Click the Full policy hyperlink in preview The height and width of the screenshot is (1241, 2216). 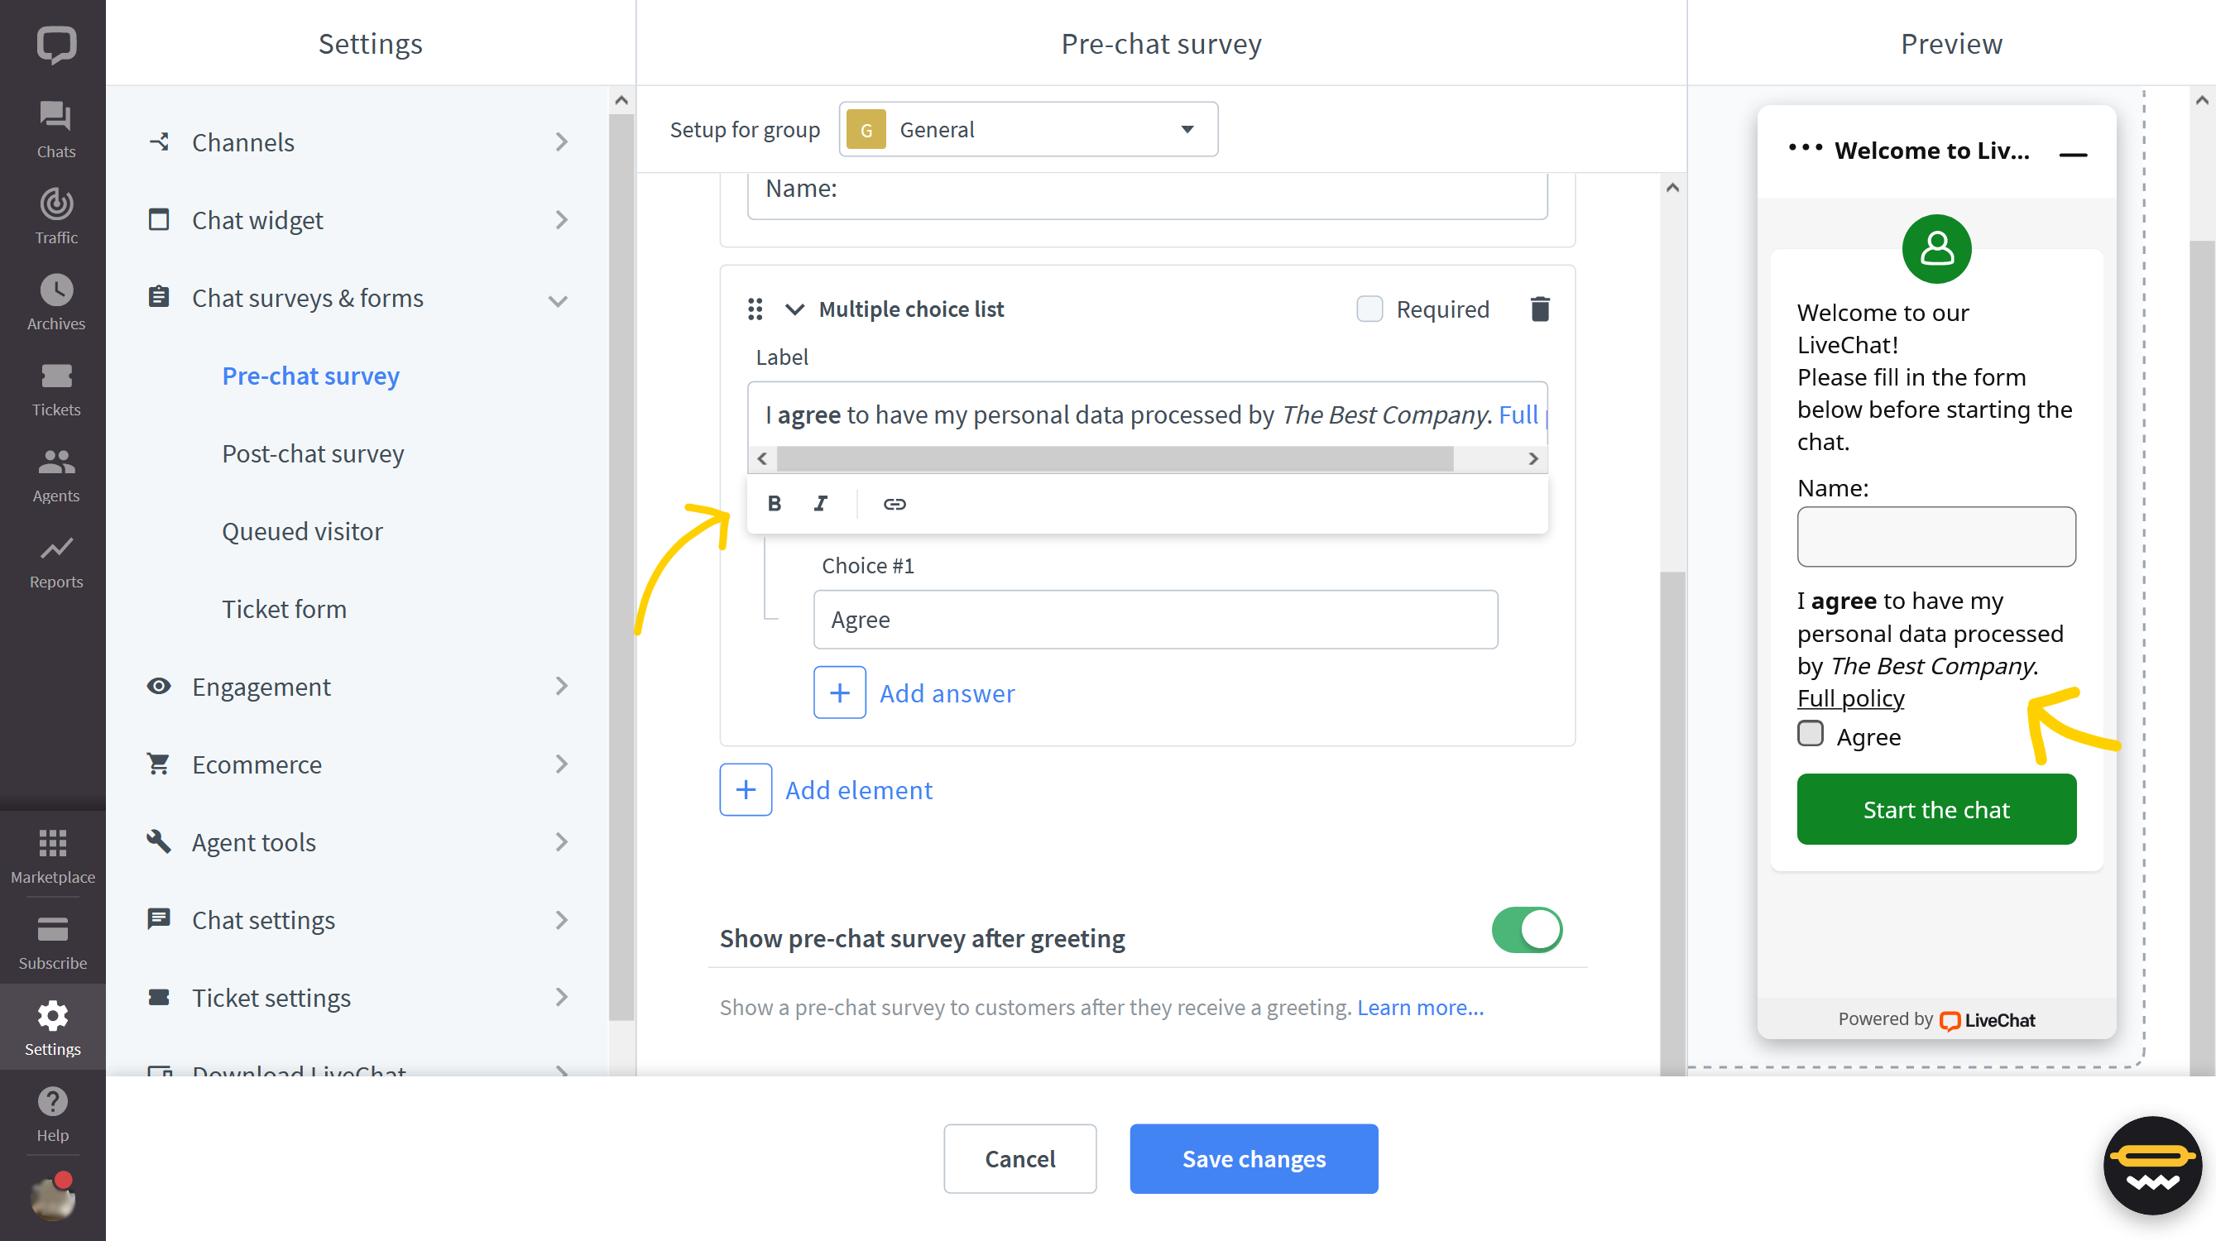tap(1849, 697)
